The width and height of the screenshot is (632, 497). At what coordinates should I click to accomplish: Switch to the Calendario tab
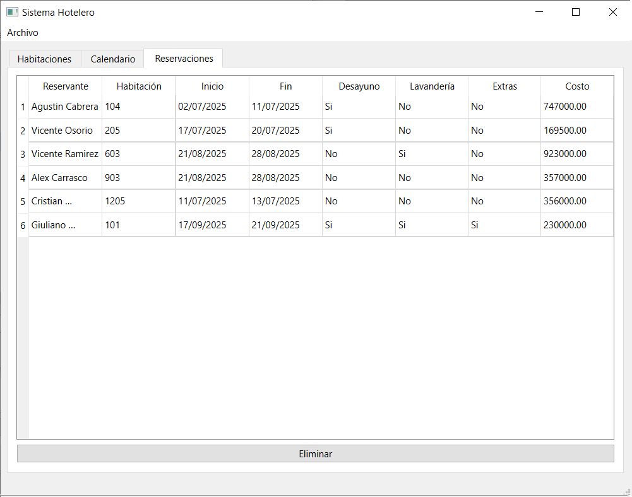[x=113, y=59]
